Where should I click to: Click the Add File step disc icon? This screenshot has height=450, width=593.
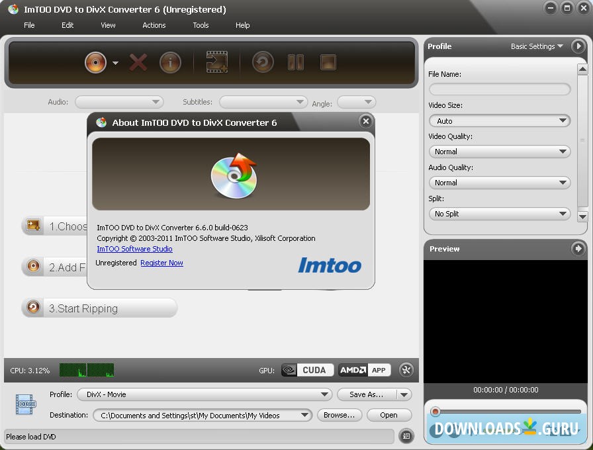coord(33,266)
